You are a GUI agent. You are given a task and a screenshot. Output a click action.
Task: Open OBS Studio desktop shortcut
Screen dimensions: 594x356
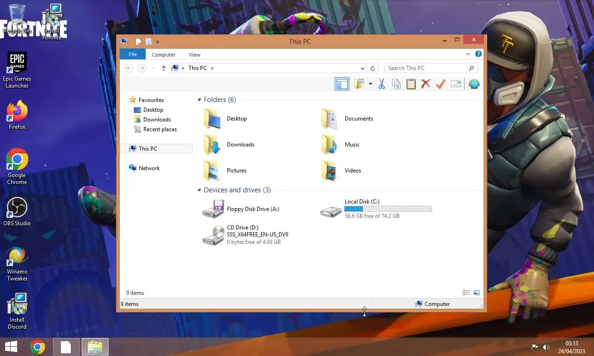tap(17, 212)
